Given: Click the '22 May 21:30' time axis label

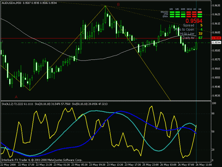Looking at the screenshot, I should [x=44, y=165].
